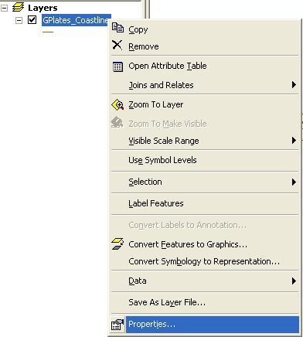Collapse the GPlates_Coastline layer node
Screen dimensions: 303x337
[19, 20]
